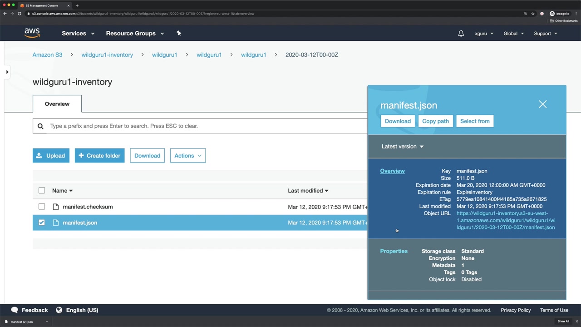Open the Global region dropdown
Viewport: 581px width, 327px height.
(513, 34)
